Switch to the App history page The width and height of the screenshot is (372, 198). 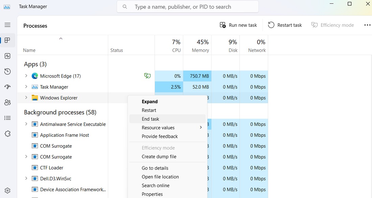pos(7,71)
